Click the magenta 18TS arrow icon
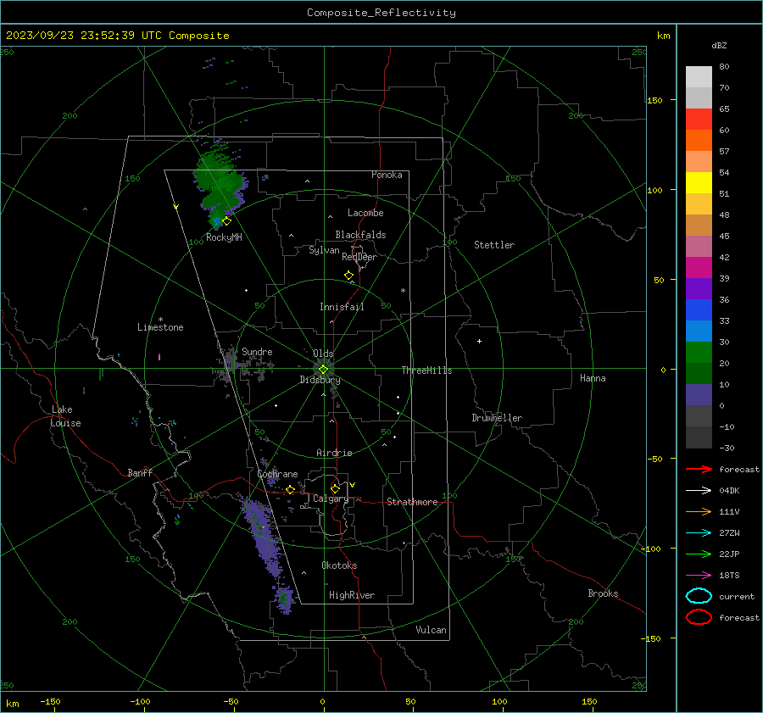The width and height of the screenshot is (763, 713). tap(699, 576)
